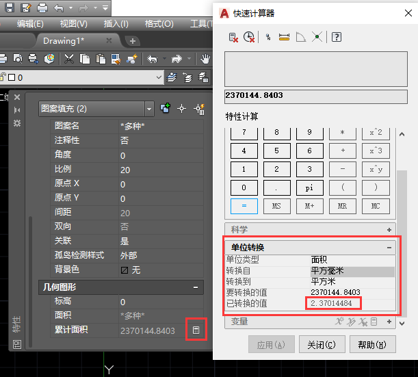
Task: Click the Distance Between Two Points ruler icon
Action: pyautogui.click(x=284, y=37)
